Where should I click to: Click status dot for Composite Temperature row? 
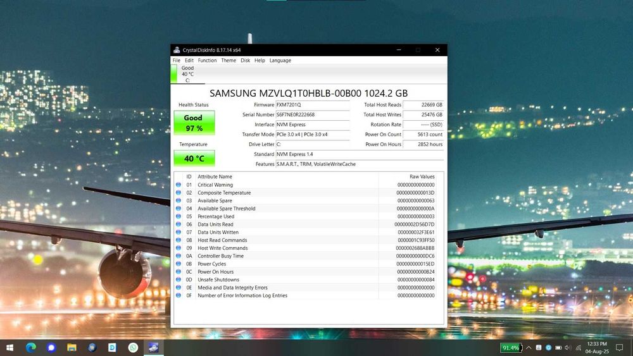(179, 193)
